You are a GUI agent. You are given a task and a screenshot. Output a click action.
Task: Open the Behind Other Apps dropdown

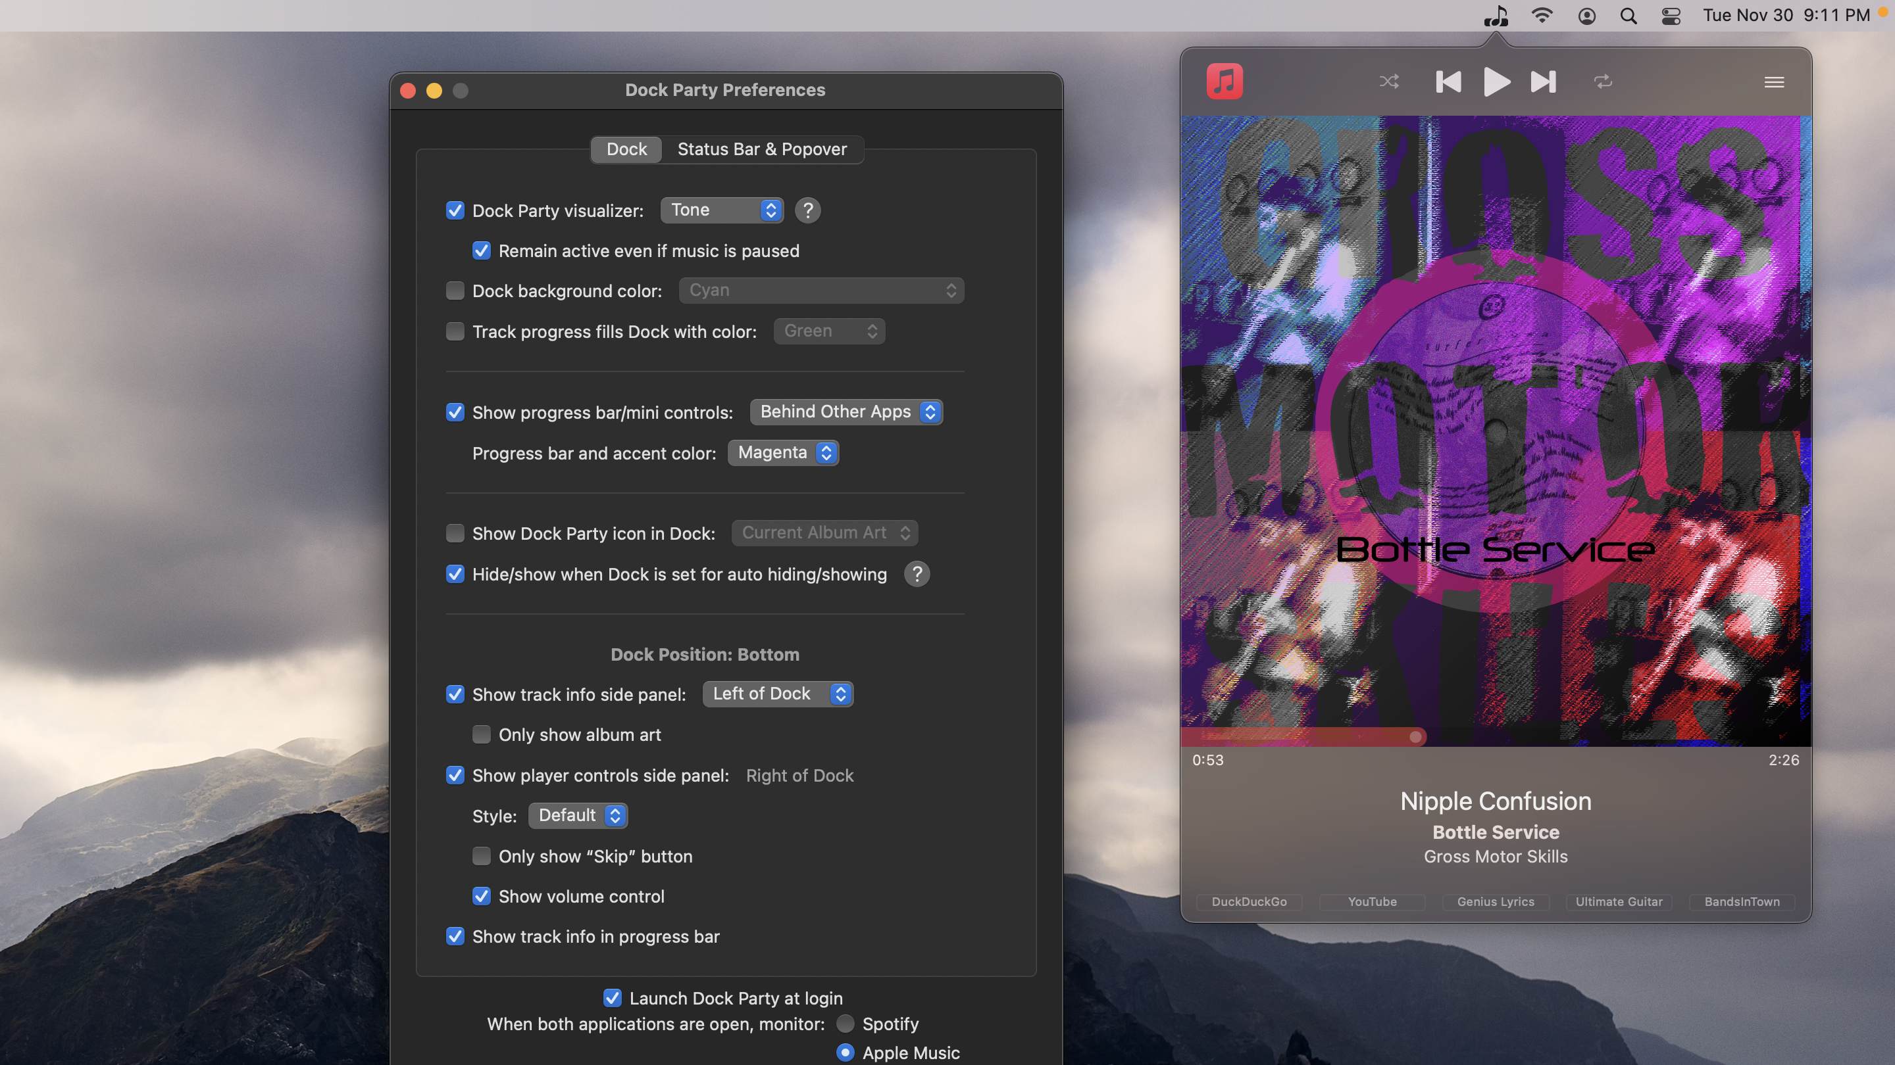pyautogui.click(x=846, y=412)
